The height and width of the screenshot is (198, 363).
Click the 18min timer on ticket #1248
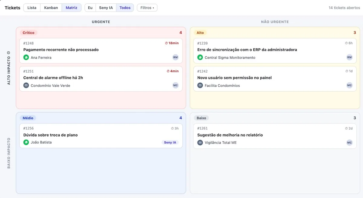172,43
